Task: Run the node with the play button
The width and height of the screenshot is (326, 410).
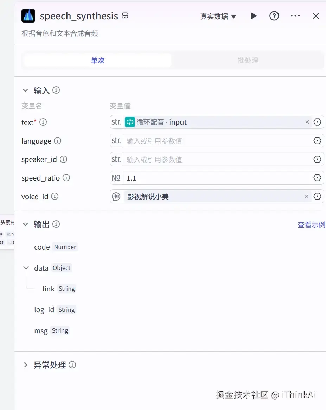Action: coord(254,16)
